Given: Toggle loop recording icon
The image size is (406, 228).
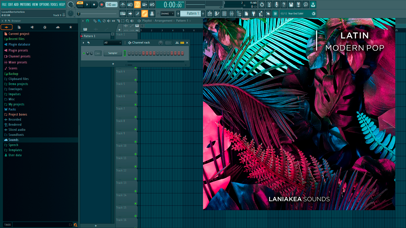Looking at the screenshot, I should pyautogui.click(x=152, y=4).
